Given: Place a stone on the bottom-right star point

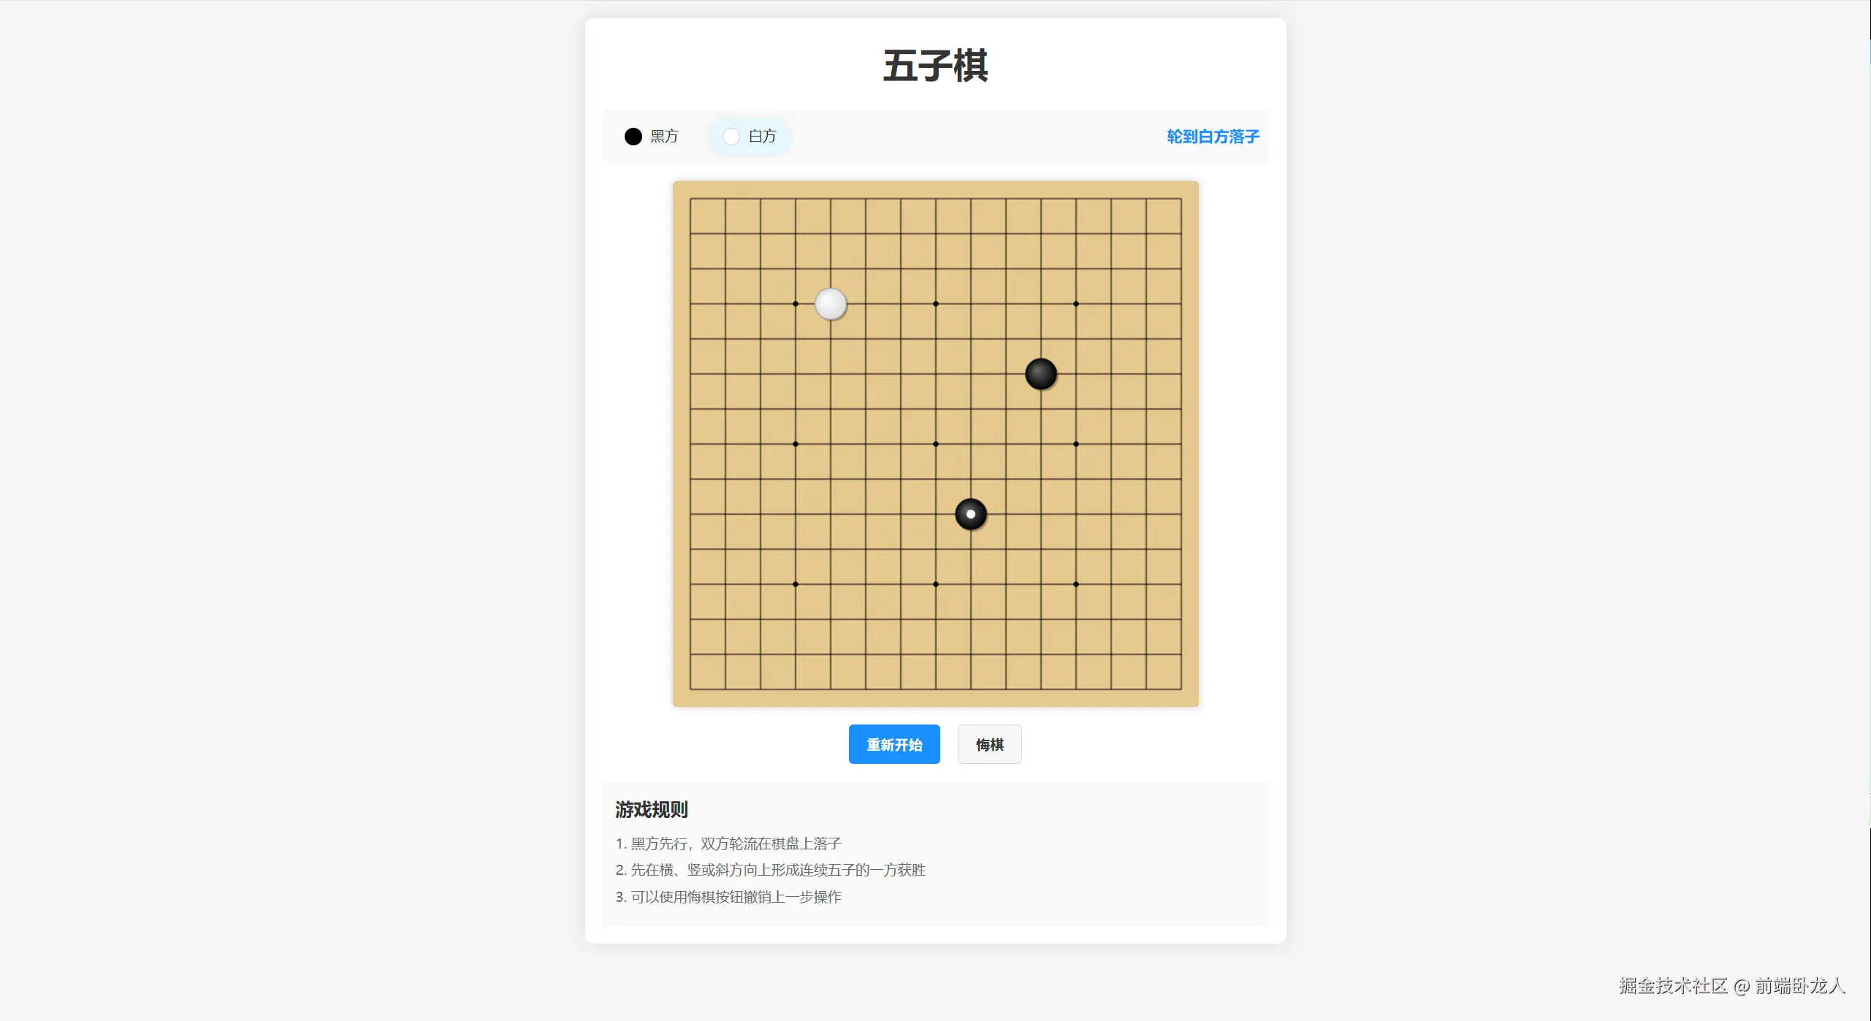Looking at the screenshot, I should [x=1076, y=584].
